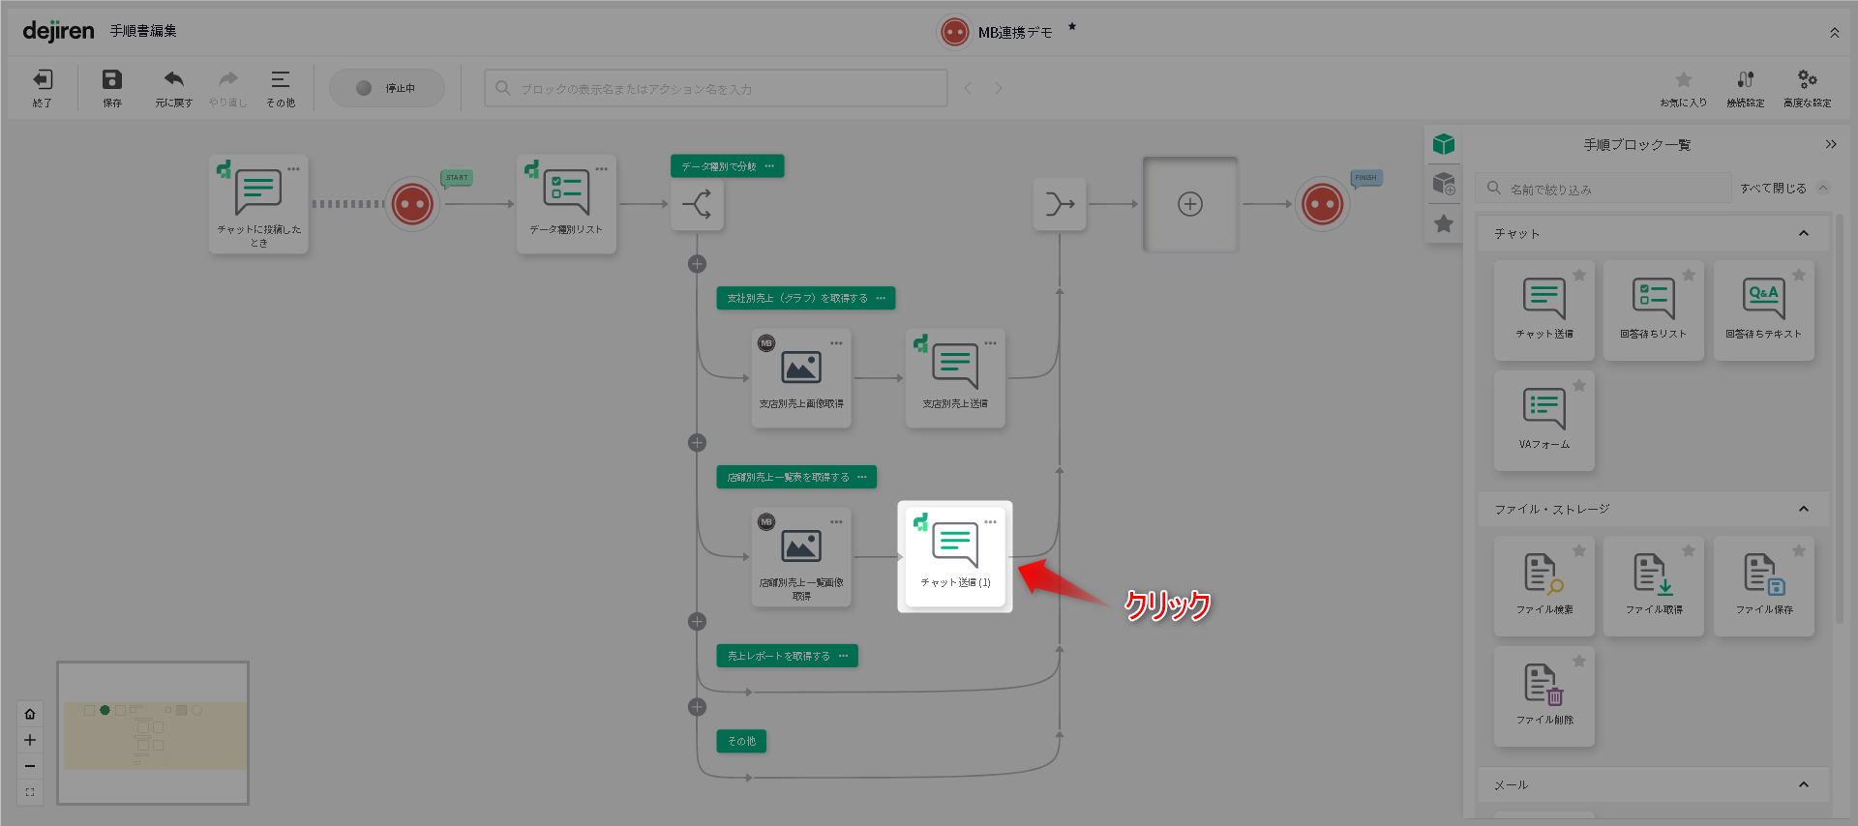Image resolution: width=1858 pixels, height=826 pixels.
Task: Favorite the 回答待ちリスト palette block
Action: 1689,275
